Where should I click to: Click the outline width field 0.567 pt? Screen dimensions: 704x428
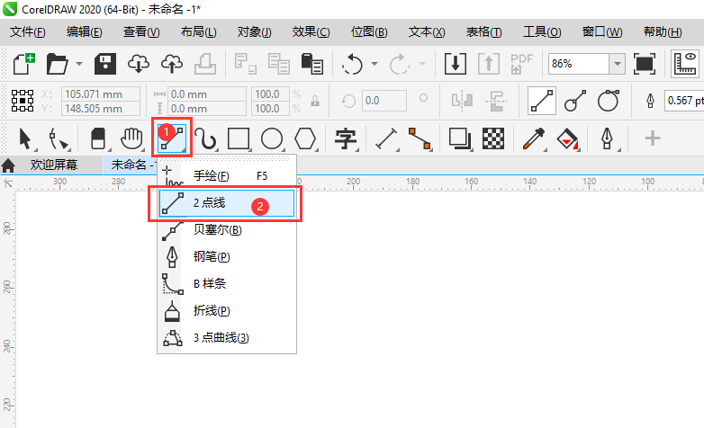click(684, 101)
